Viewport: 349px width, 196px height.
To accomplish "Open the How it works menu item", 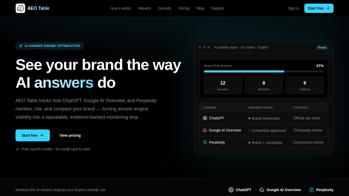I will [x=121, y=8].
